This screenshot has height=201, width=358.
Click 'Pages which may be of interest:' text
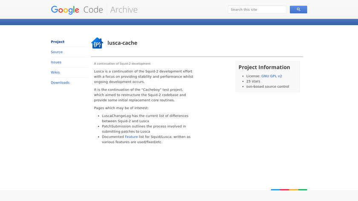point(121,108)
